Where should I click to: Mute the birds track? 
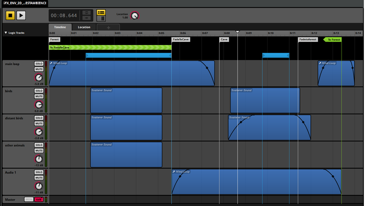[x=39, y=97]
